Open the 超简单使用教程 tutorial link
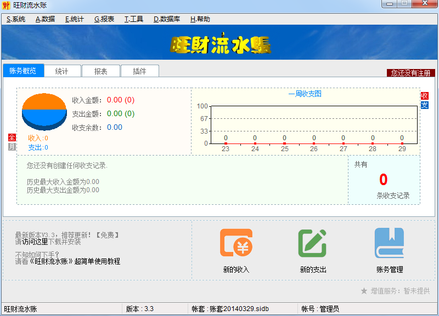This screenshot has width=439, height=316. tap(97, 262)
